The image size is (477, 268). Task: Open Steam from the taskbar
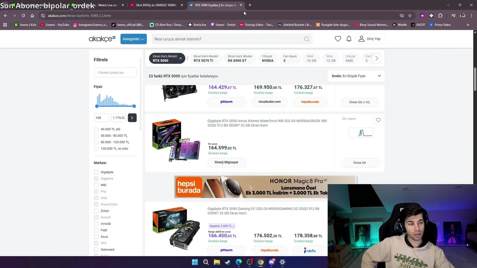228,262
